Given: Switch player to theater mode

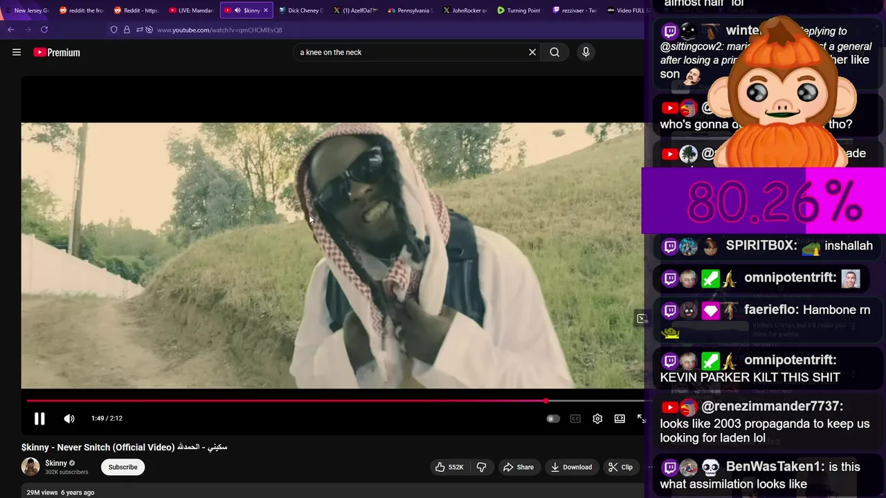Looking at the screenshot, I should [620, 418].
